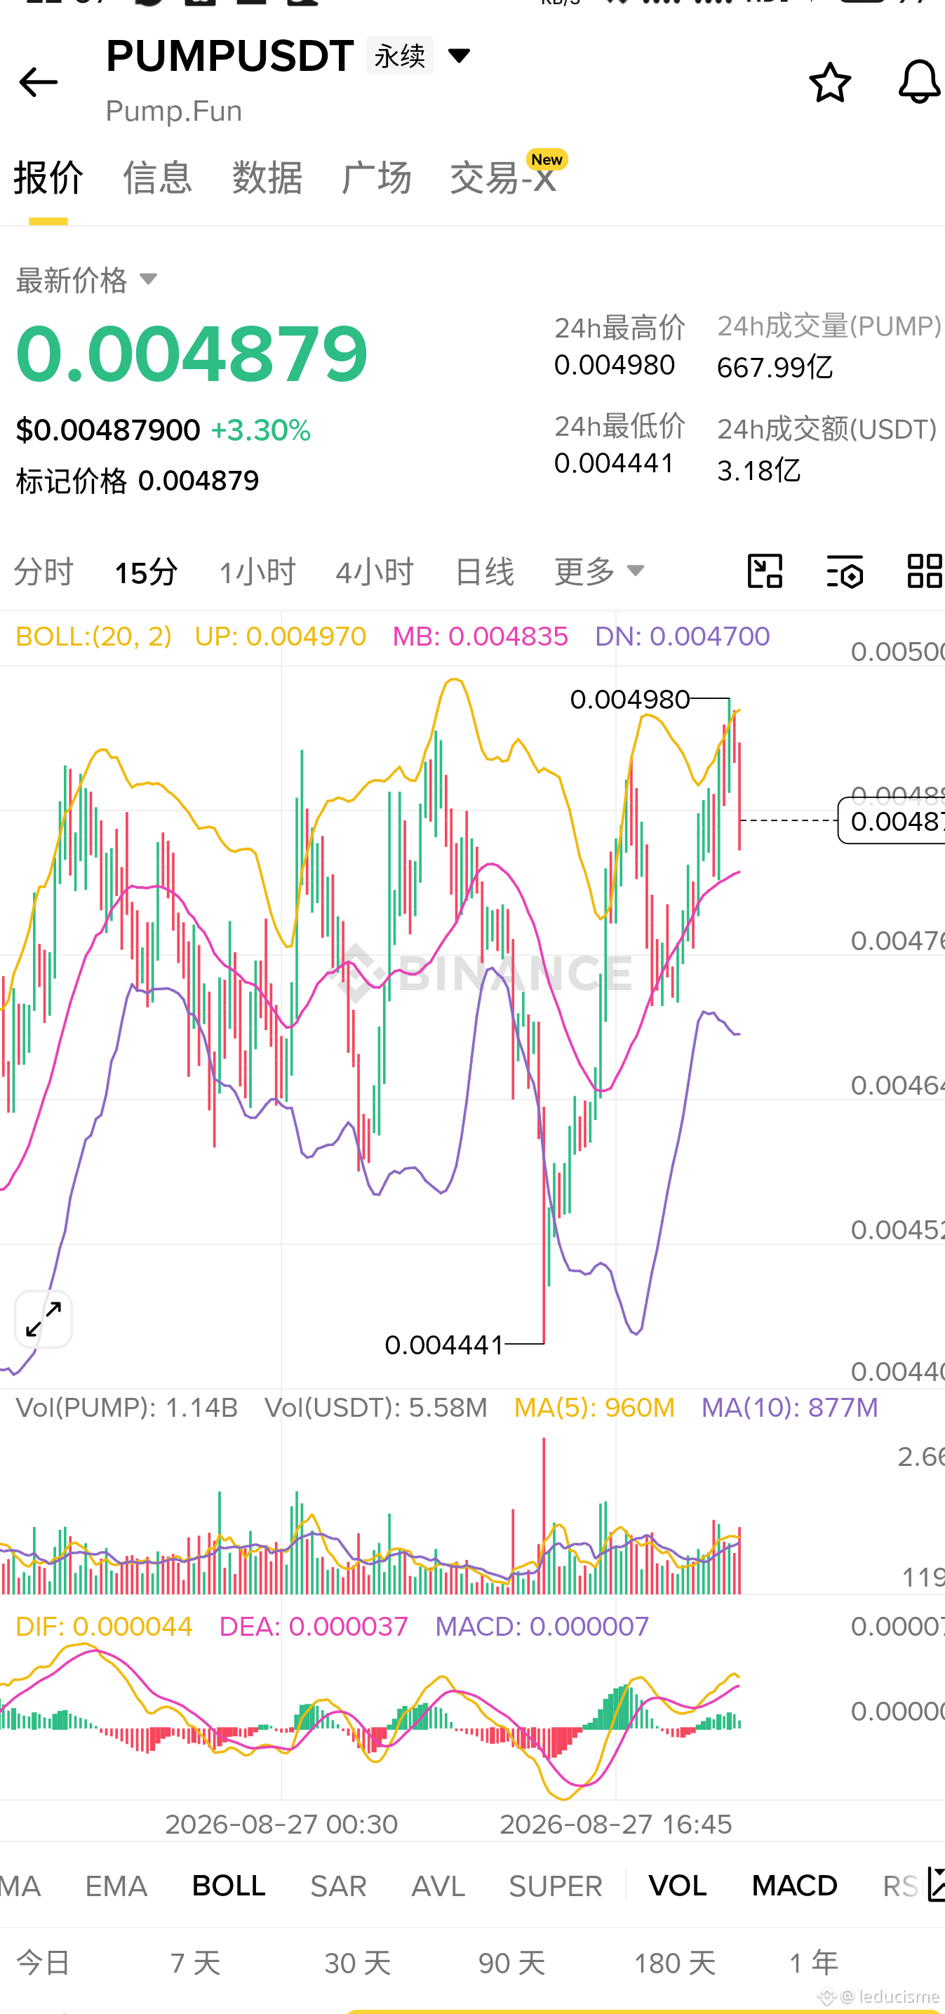945x2014 pixels.
Task: Toggle BOLL indicator
Action: (228, 1885)
